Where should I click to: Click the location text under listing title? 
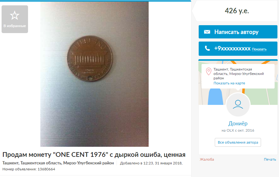click(x=58, y=163)
